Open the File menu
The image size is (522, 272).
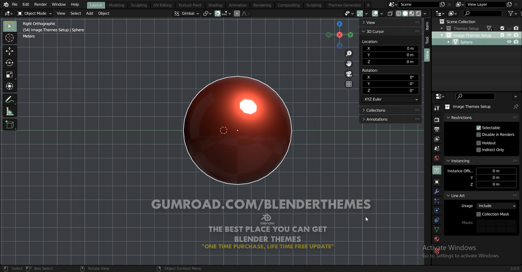tap(15, 5)
